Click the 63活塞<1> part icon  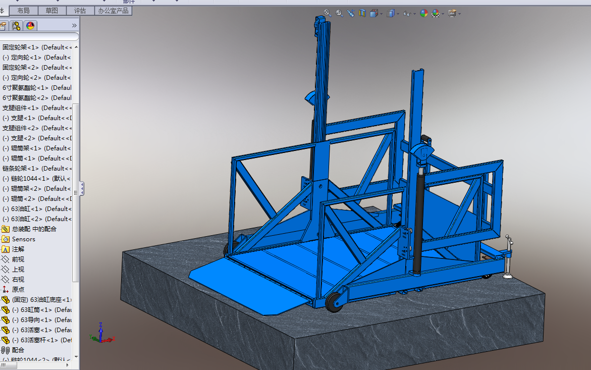pyautogui.click(x=5, y=330)
